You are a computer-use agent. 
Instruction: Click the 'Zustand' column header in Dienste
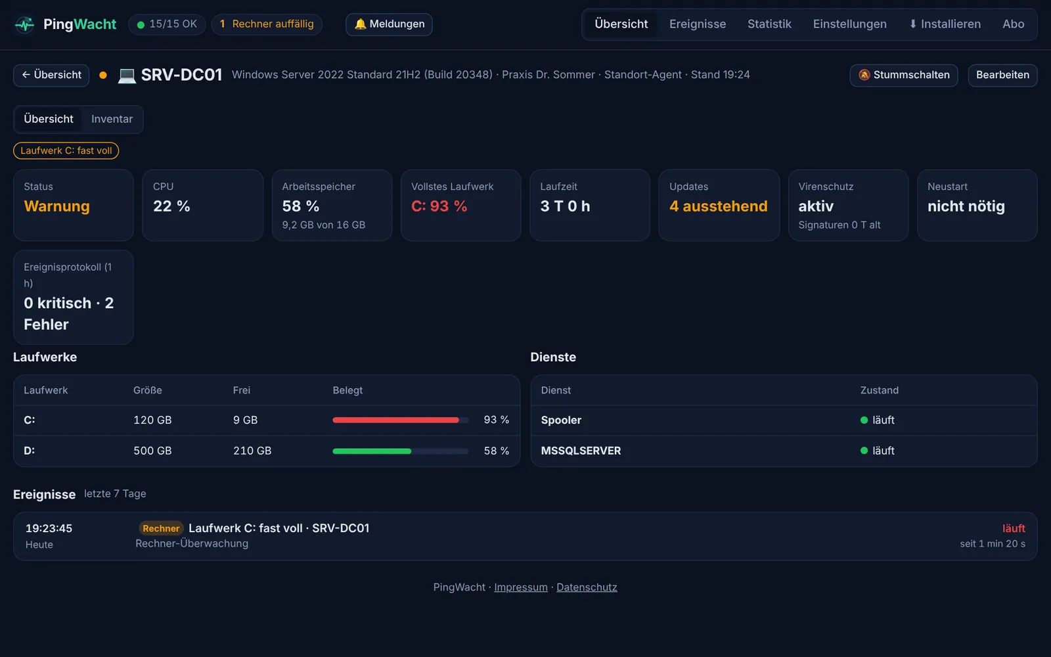880,390
